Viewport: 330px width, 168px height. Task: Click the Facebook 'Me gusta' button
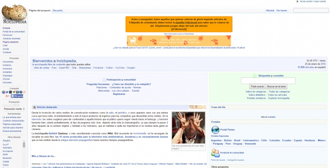[x=17, y=96]
